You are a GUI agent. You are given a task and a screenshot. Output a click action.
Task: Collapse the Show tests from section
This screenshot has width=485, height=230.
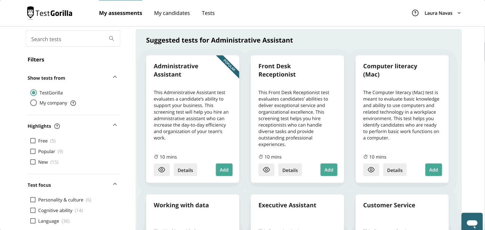click(115, 77)
